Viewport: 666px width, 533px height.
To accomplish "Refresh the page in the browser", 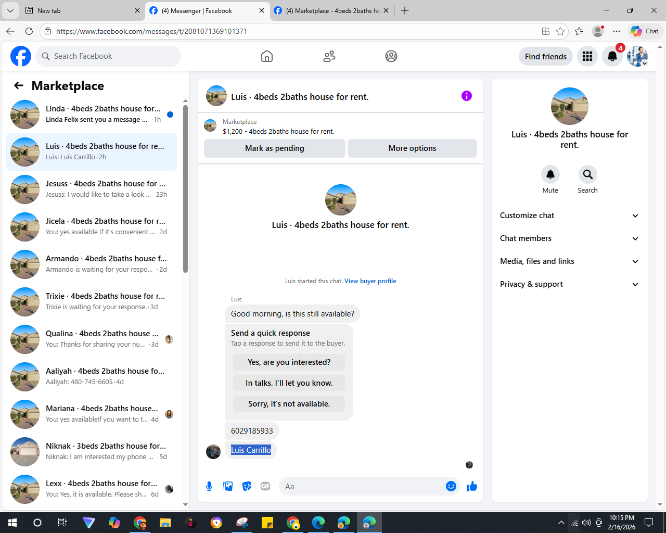I will pyautogui.click(x=29, y=31).
